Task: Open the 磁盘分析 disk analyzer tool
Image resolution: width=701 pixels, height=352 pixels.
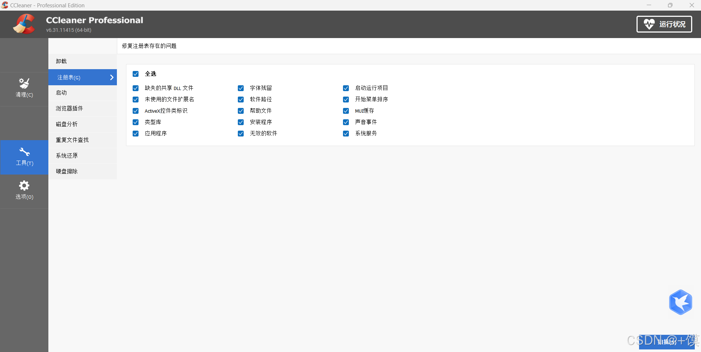Action: tap(82, 124)
